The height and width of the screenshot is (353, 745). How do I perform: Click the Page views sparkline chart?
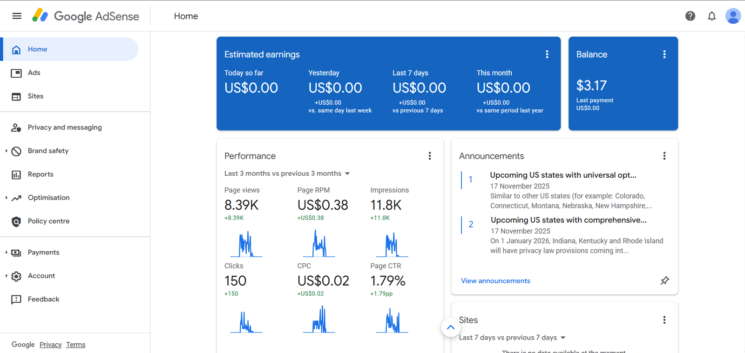point(246,244)
